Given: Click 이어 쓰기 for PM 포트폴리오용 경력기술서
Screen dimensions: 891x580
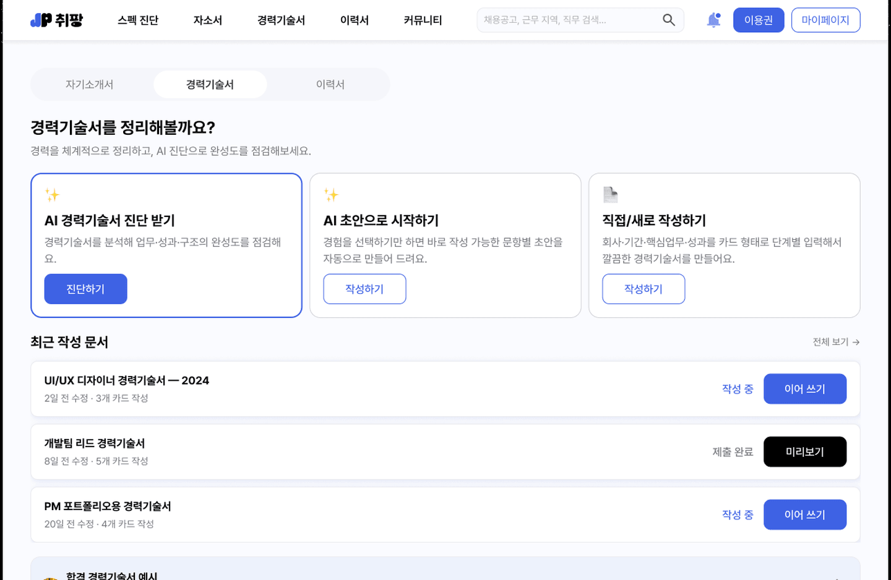Looking at the screenshot, I should click(805, 514).
